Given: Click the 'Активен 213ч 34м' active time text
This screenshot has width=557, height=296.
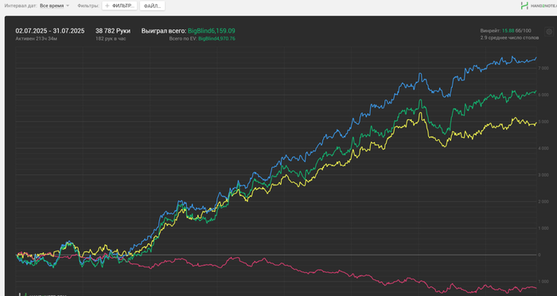Looking at the screenshot, I should click(37, 38).
